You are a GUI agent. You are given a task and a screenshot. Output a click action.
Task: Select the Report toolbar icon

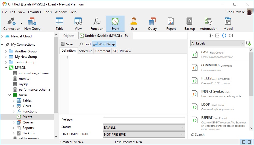tap(171, 24)
